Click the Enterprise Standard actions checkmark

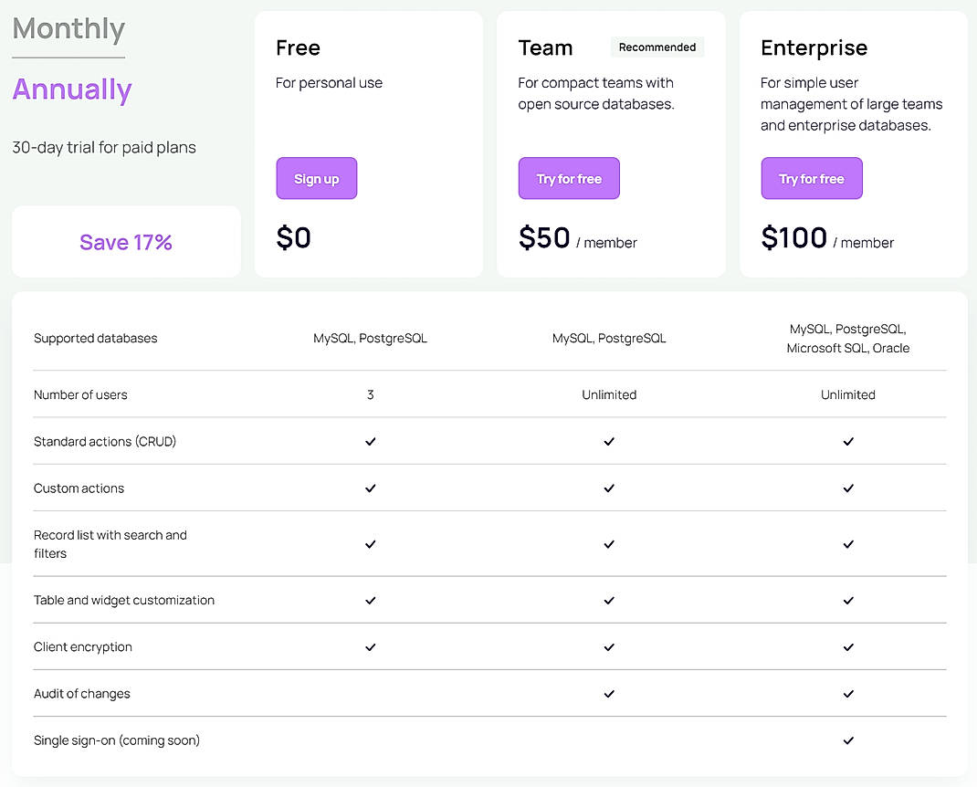click(x=847, y=442)
